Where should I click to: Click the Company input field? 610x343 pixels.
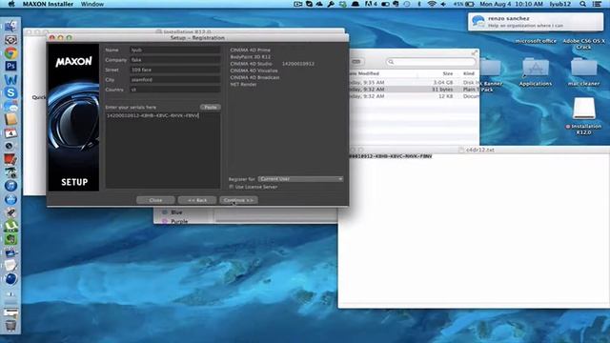[x=175, y=60]
